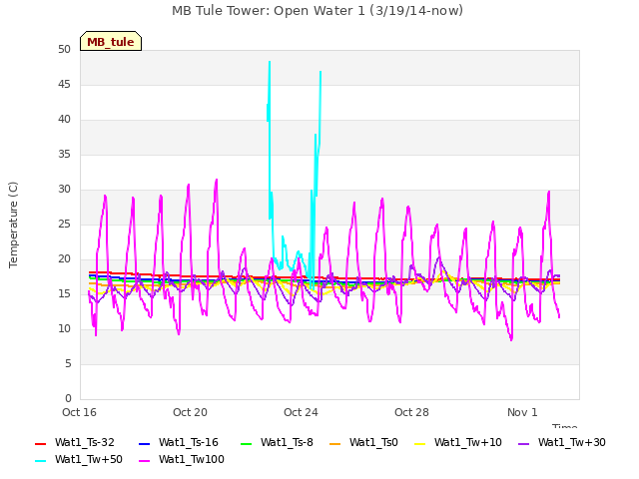Select the Wat1_Tw+30 legend label
Image resolution: width=639 pixels, height=479 pixels.
coord(572,443)
